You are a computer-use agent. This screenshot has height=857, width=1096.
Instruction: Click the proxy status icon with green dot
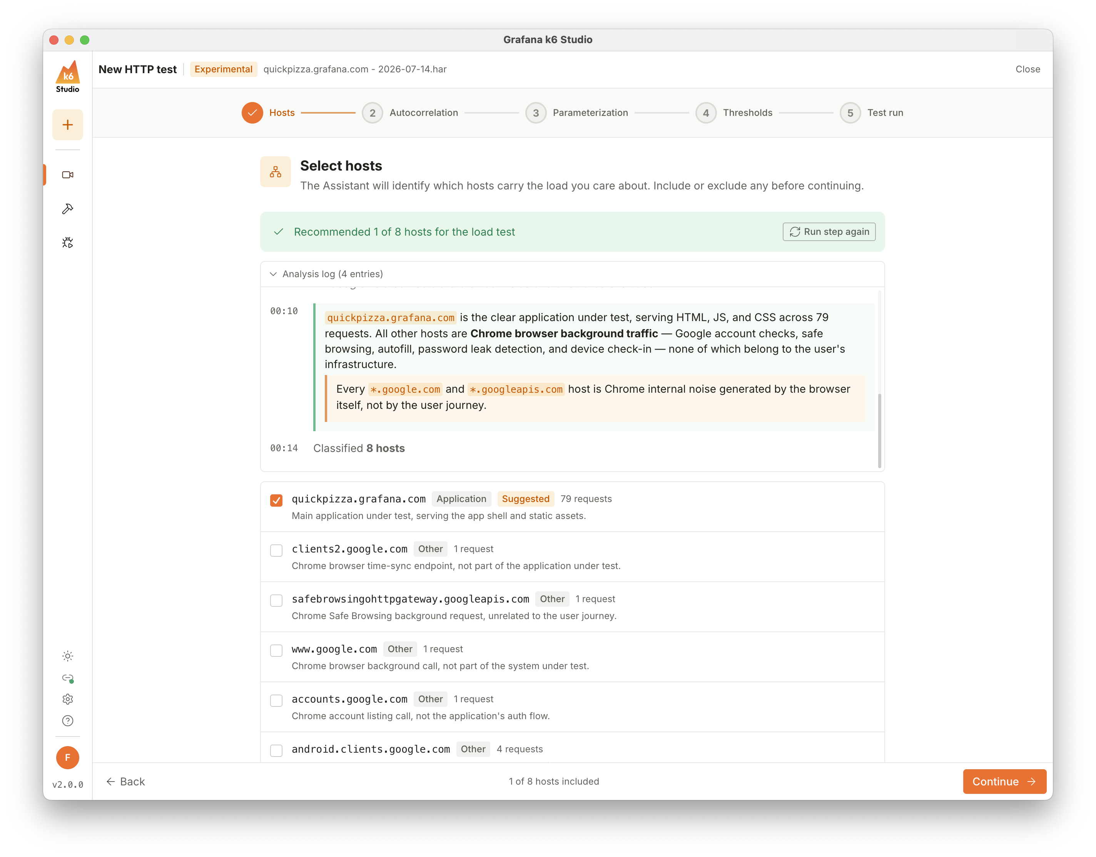pos(67,678)
